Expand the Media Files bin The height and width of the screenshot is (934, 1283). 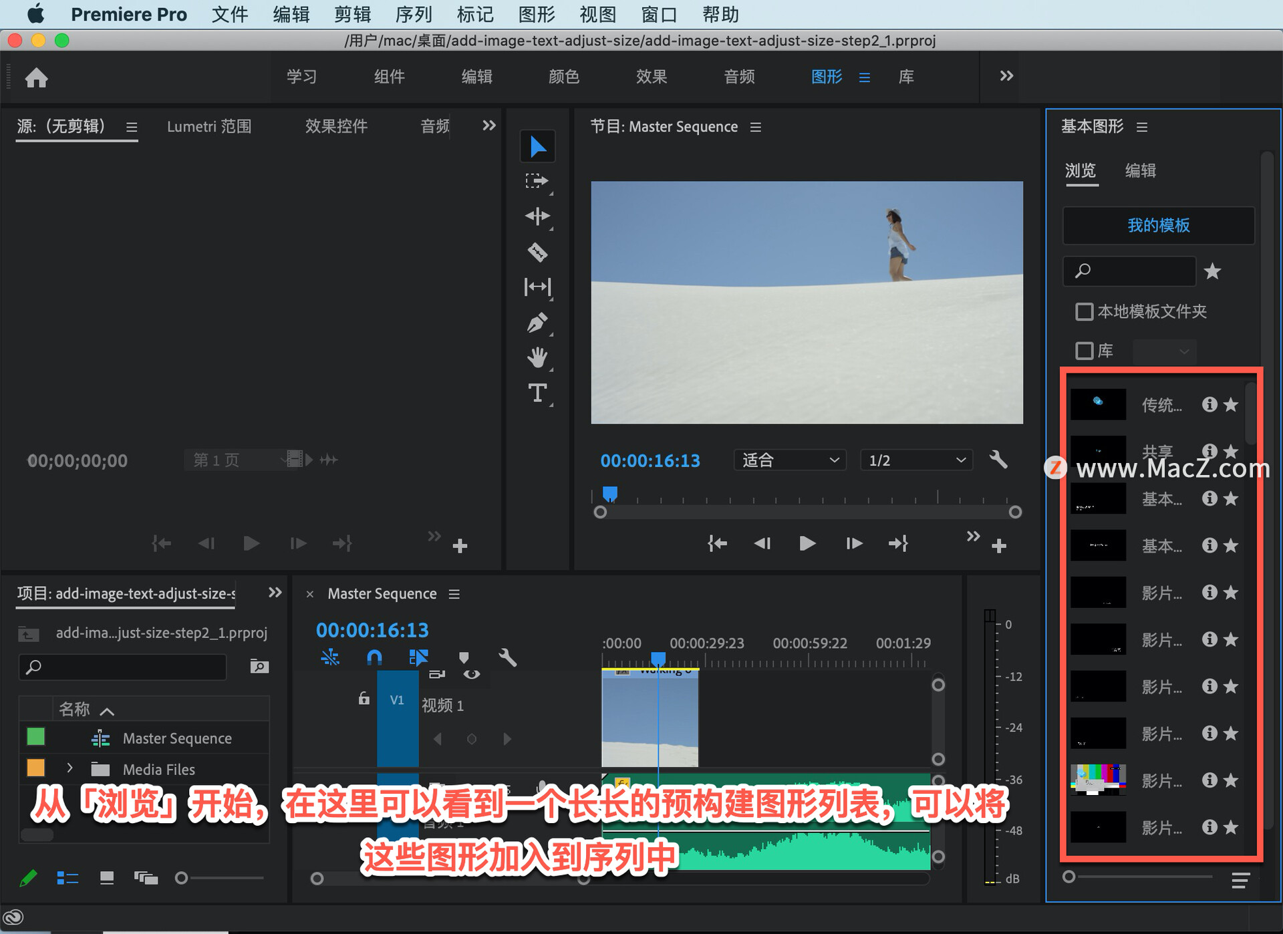coord(69,768)
